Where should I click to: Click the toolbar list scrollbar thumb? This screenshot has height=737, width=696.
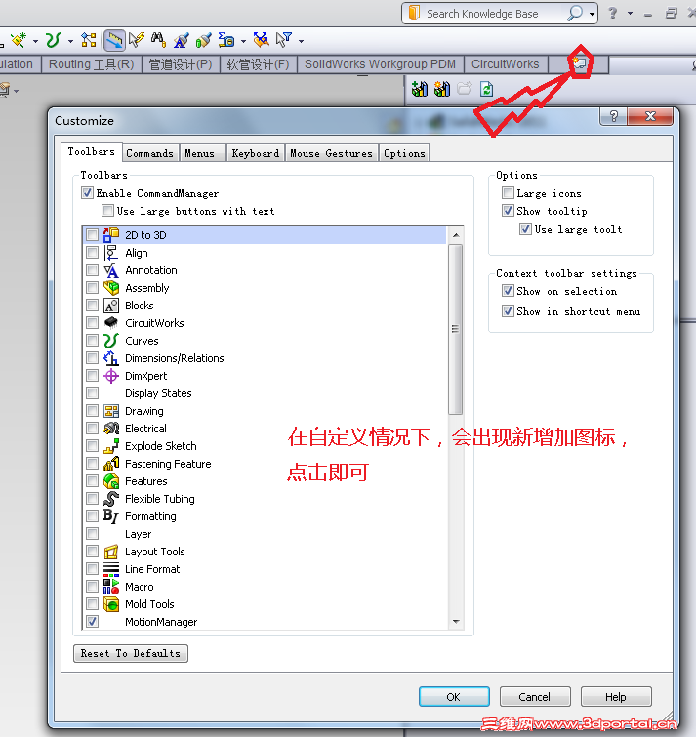456,329
